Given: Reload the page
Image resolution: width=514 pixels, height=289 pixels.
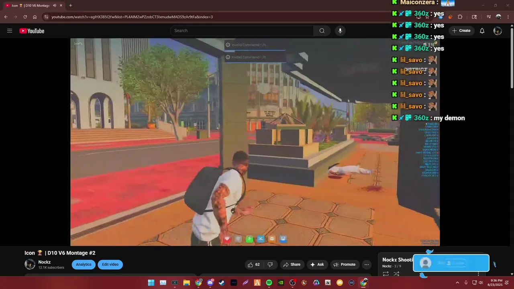Looking at the screenshot, I should (x=25, y=17).
